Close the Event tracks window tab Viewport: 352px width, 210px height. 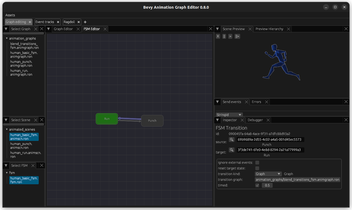pyautogui.click(x=58, y=22)
